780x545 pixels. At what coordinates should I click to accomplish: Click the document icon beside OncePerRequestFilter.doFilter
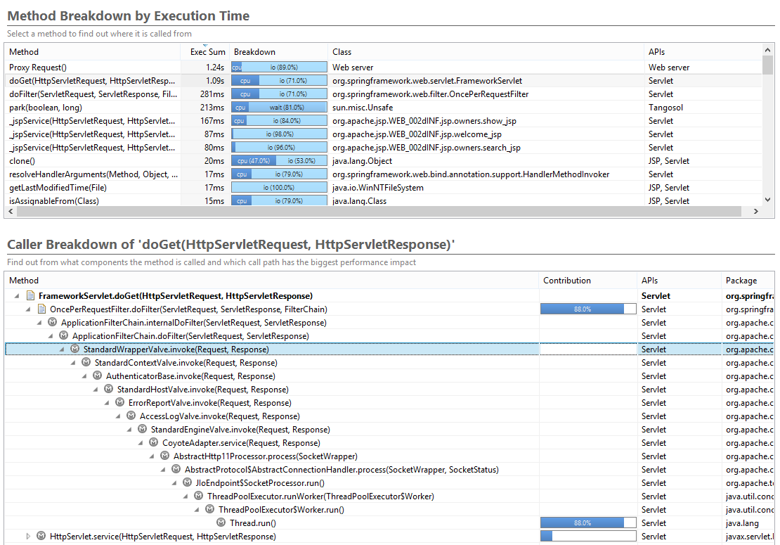[41, 309]
